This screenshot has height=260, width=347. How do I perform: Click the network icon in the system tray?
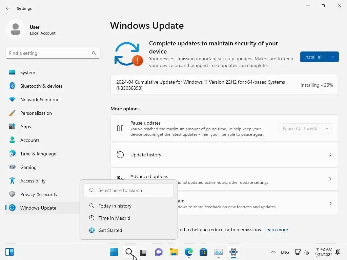click(298, 252)
